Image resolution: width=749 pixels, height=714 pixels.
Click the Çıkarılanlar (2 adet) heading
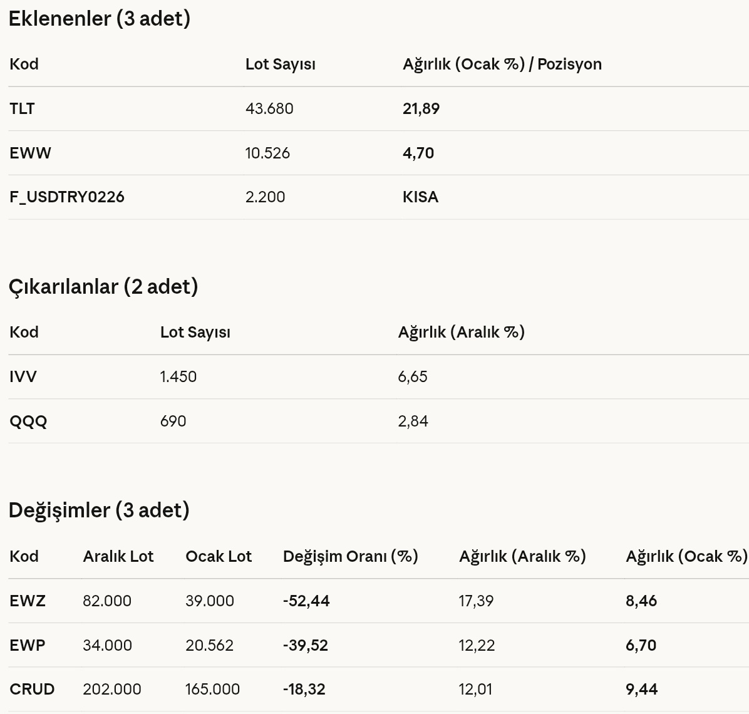[103, 287]
